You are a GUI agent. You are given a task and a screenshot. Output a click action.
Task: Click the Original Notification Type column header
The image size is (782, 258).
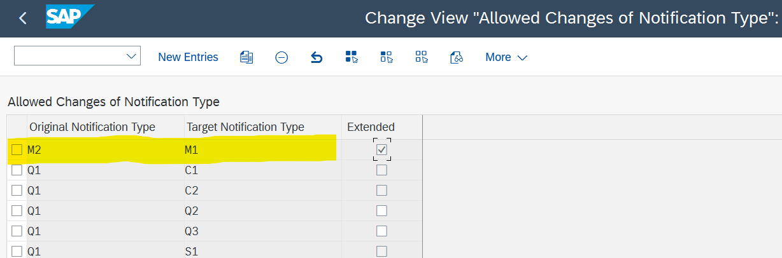tap(92, 127)
